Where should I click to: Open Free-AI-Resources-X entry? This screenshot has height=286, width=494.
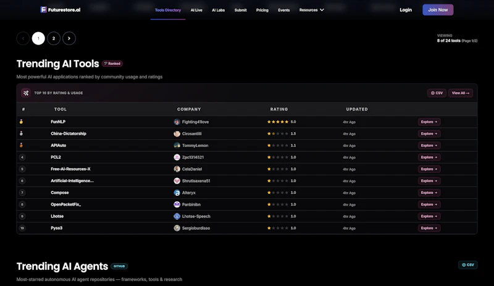click(x=70, y=169)
